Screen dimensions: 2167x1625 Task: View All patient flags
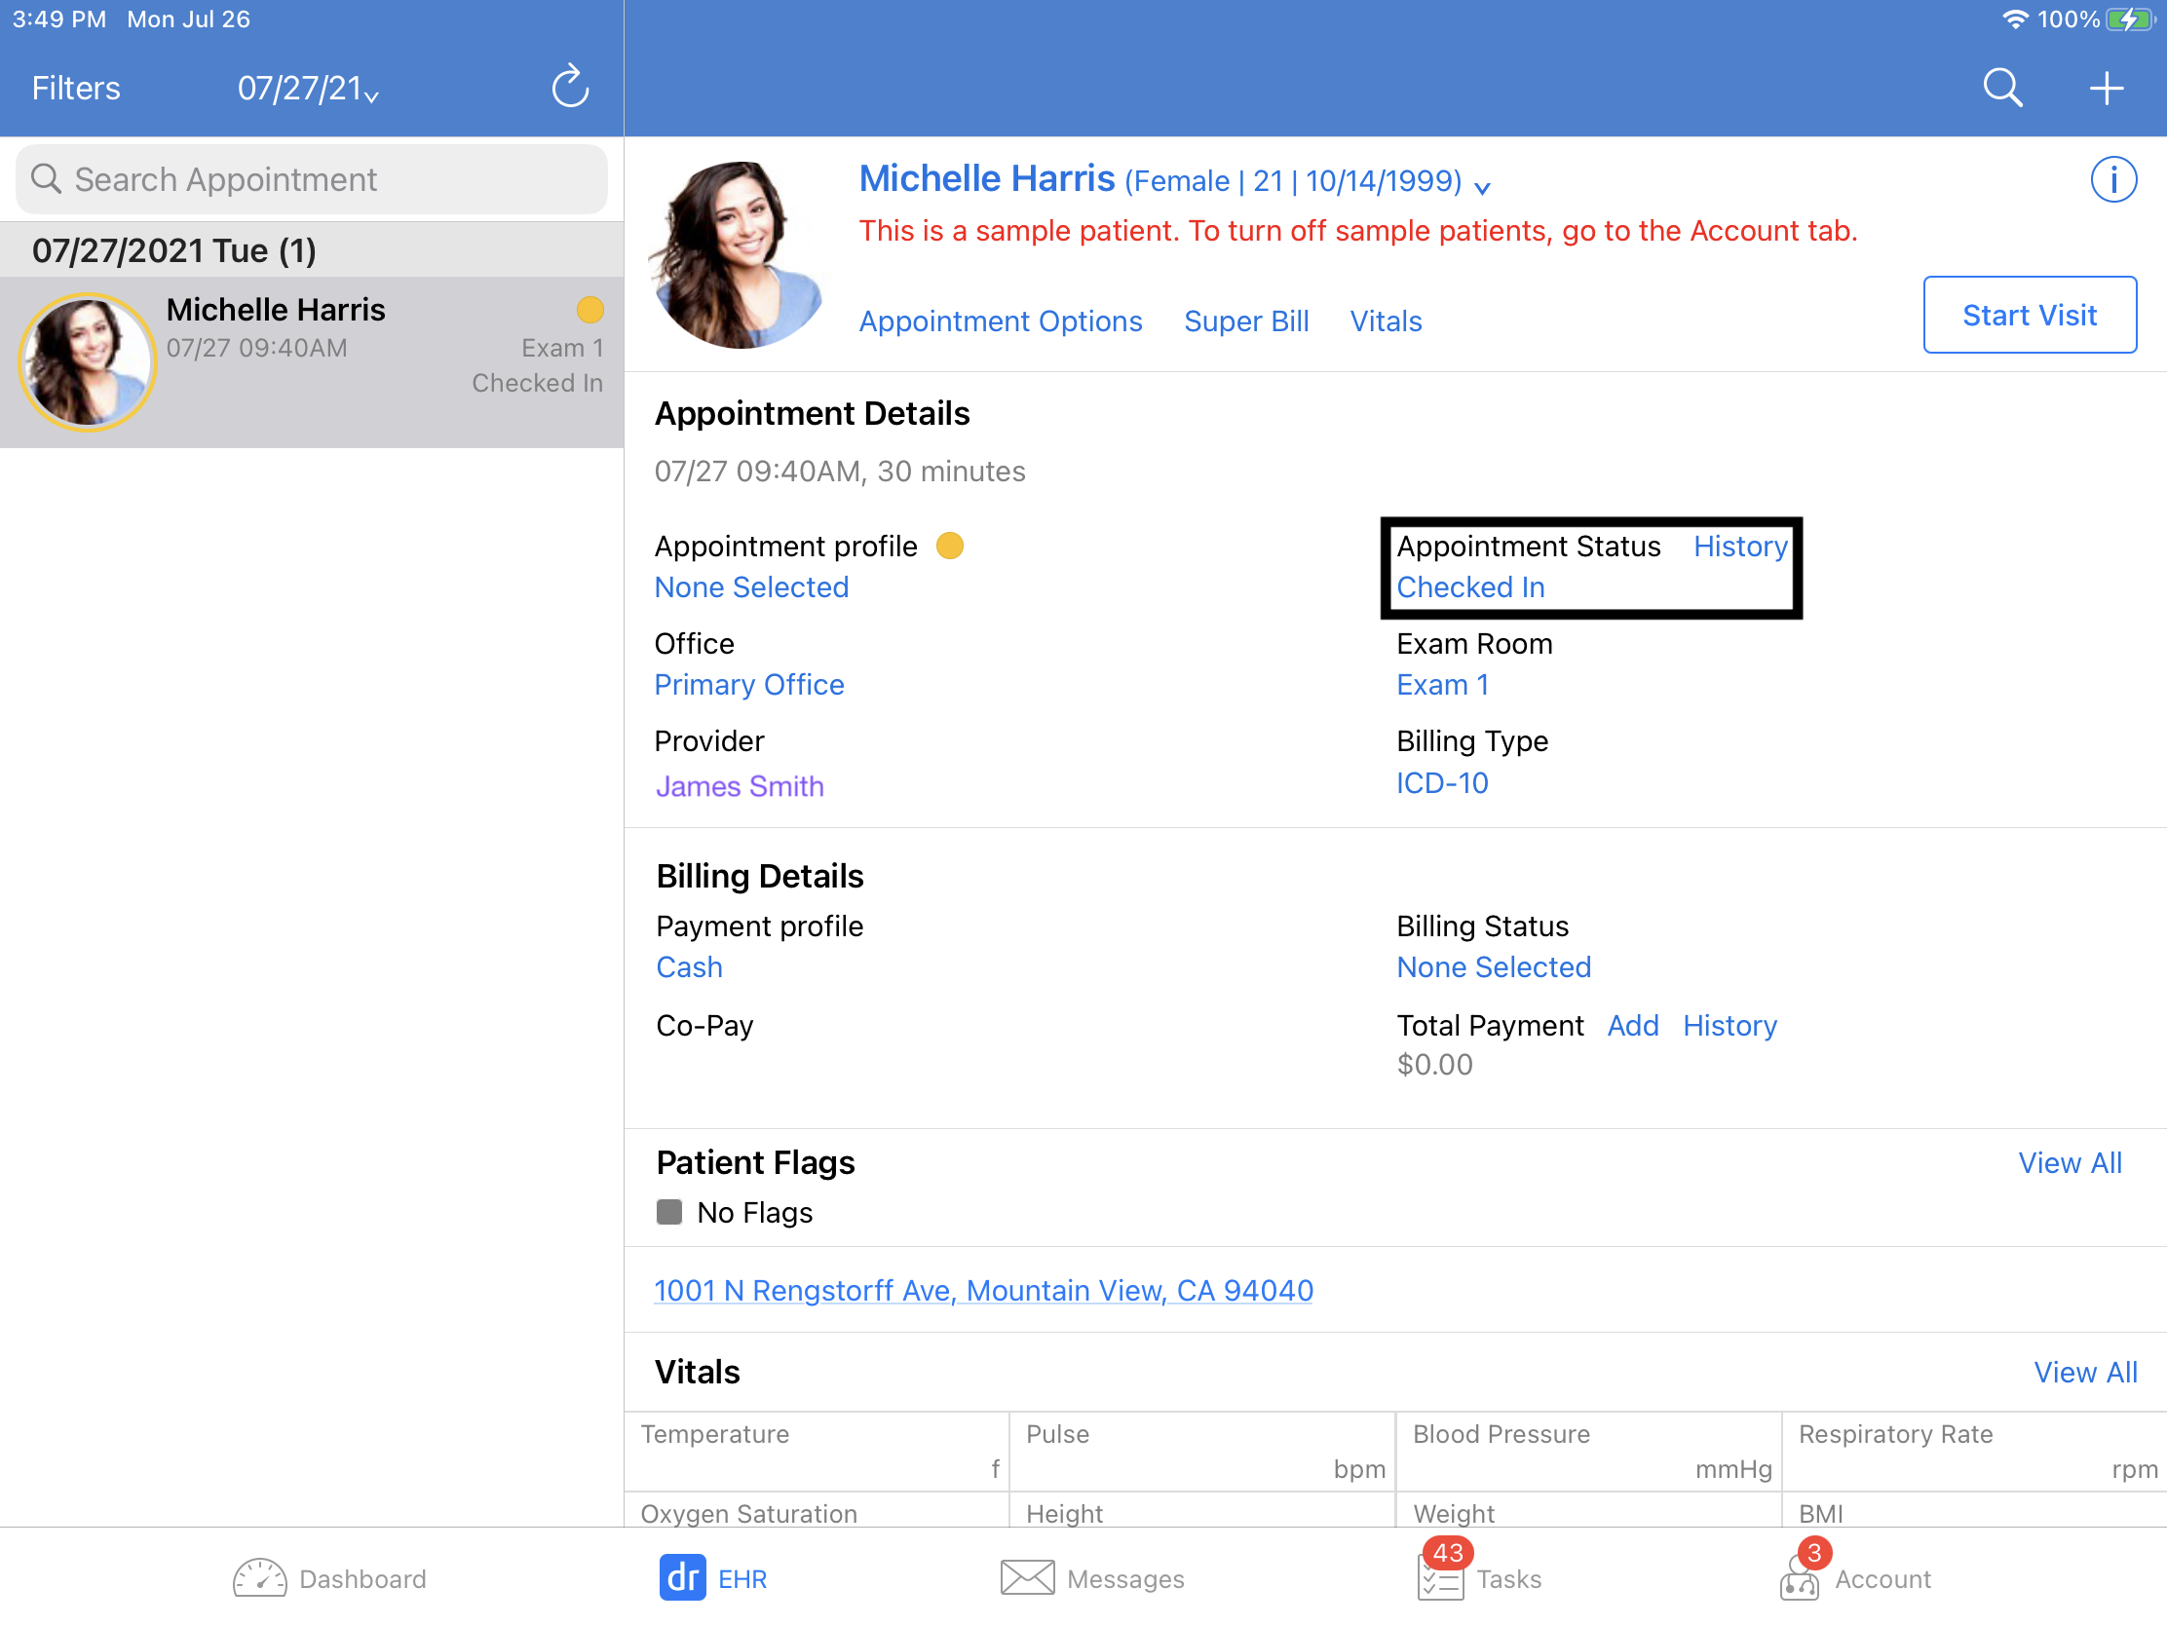pos(2069,1162)
